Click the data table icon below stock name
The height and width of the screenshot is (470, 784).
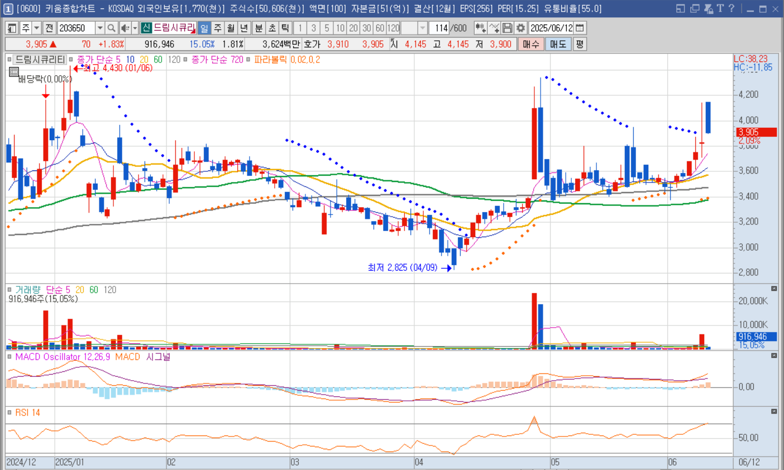pos(14,72)
